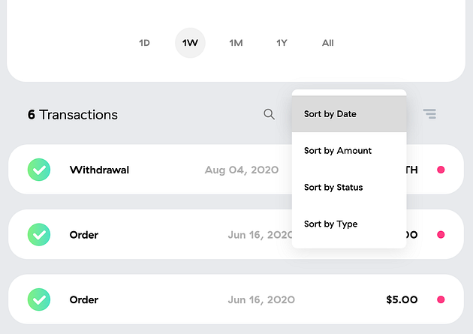Switch chart range to 1Y
Screen dimensions: 473x334
point(282,43)
